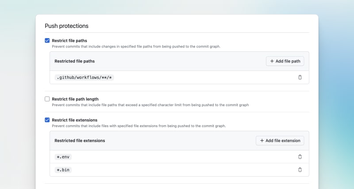Click the description under Restrict file path length

click(150, 105)
